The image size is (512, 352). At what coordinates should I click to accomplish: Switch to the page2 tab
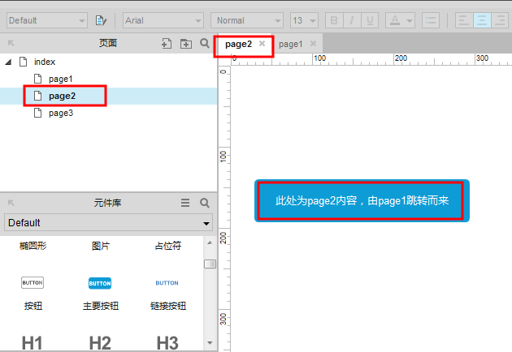tap(239, 44)
